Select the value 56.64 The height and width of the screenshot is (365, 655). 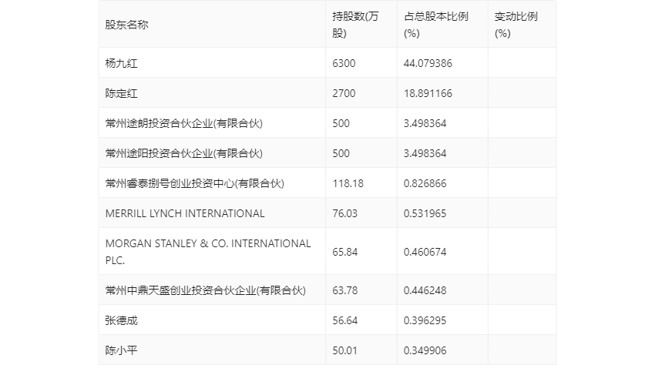[x=345, y=320]
